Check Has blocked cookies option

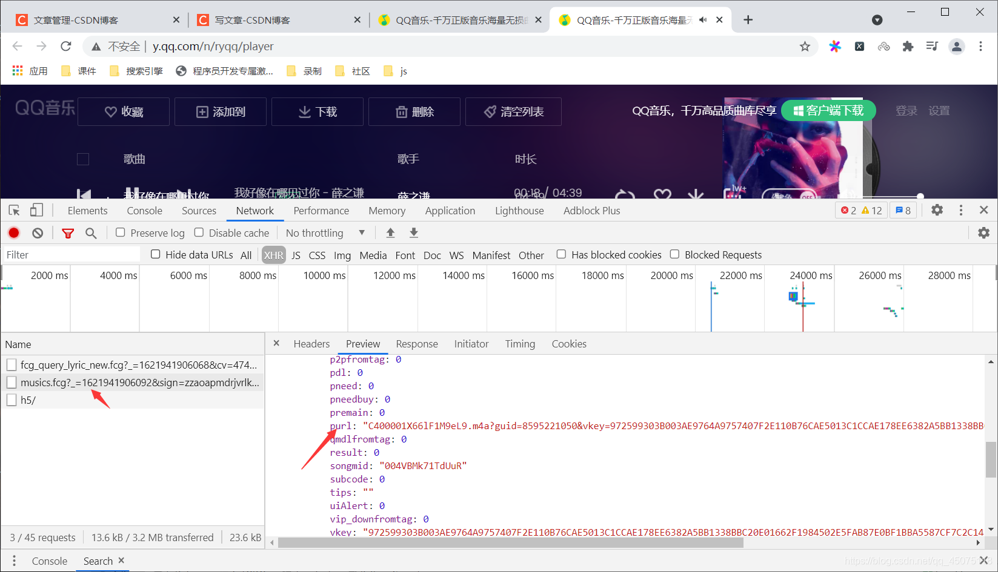pos(561,254)
